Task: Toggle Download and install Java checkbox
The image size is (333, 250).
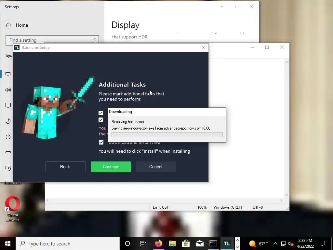Action: [x=101, y=142]
